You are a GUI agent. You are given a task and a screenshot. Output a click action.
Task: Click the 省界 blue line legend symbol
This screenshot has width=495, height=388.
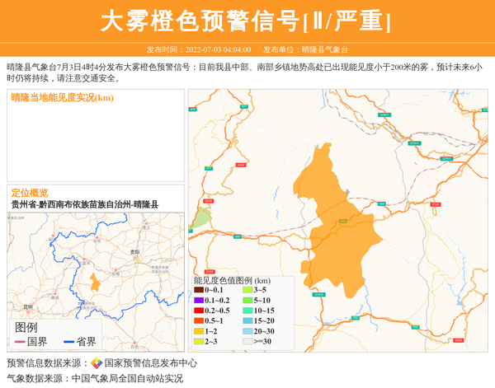[68, 342]
